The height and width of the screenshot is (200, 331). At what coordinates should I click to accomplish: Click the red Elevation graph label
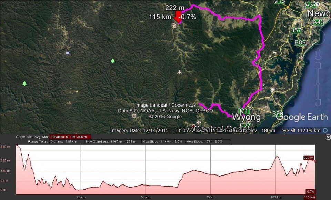pyautogui.click(x=70, y=137)
